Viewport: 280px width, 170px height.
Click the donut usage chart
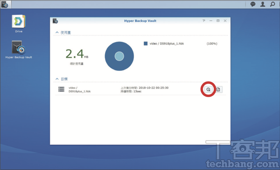tap(119, 56)
